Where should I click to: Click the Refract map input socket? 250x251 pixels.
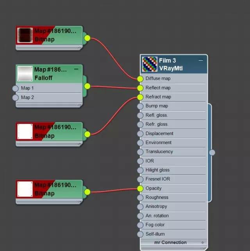(140, 97)
